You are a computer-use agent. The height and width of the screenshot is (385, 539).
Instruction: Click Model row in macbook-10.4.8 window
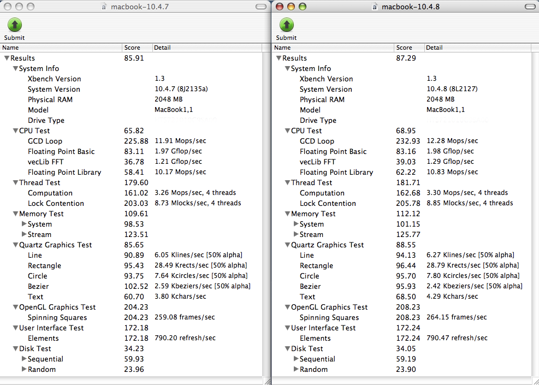(401, 110)
